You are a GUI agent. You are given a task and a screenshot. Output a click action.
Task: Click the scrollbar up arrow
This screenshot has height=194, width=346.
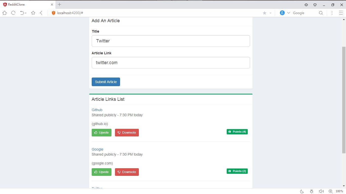pyautogui.click(x=344, y=19)
